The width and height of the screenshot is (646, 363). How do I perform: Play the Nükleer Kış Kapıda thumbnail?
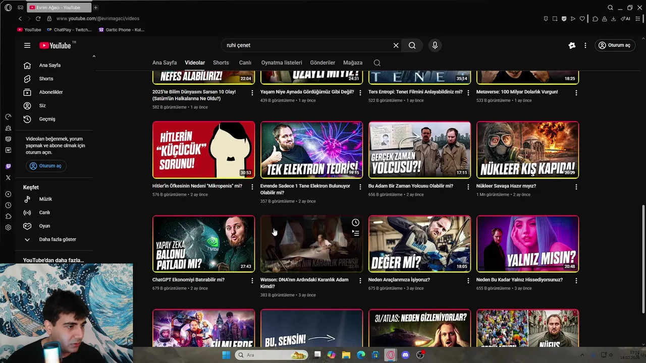[x=528, y=150]
